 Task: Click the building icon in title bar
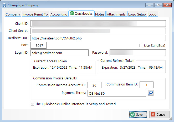pos(4,5)
